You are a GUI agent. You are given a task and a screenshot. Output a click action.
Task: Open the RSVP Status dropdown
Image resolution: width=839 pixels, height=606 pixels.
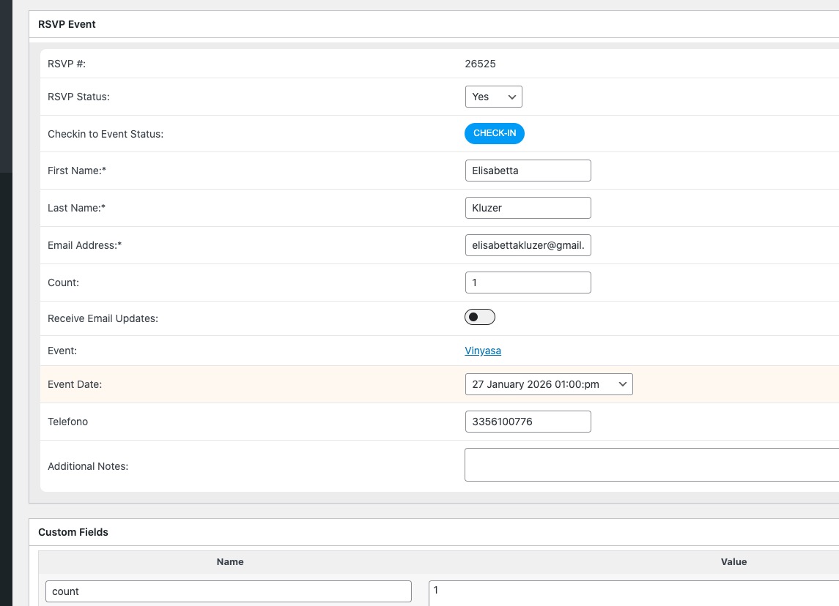[x=493, y=97]
